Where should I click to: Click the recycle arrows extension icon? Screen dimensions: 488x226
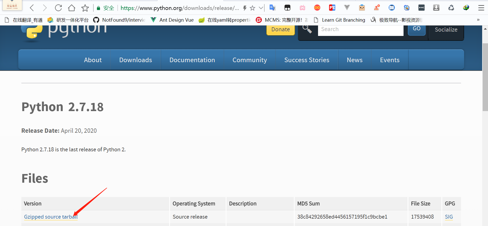[451, 8]
